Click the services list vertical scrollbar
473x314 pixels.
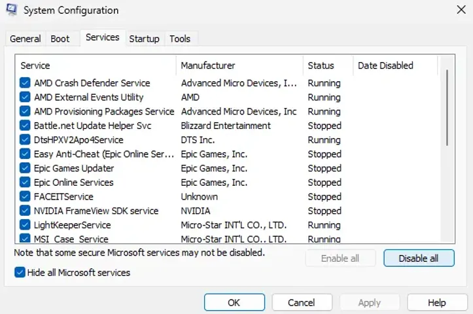(447, 108)
